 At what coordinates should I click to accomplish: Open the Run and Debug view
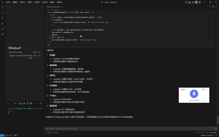coord(3,23)
